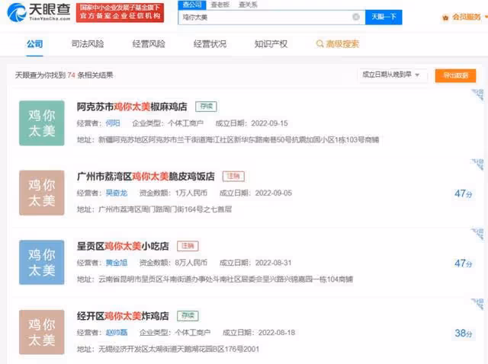This screenshot has height=364, width=488.
Task: Switch to the 查关系 search tab
Action: click(x=248, y=5)
